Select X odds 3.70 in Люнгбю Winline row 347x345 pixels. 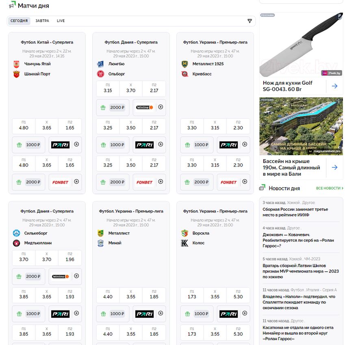(x=131, y=89)
